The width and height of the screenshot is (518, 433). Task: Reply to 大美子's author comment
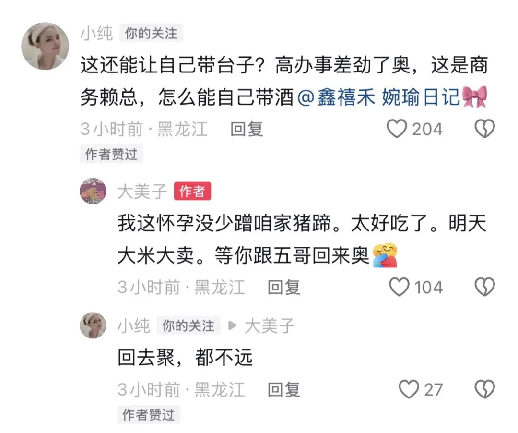point(284,287)
